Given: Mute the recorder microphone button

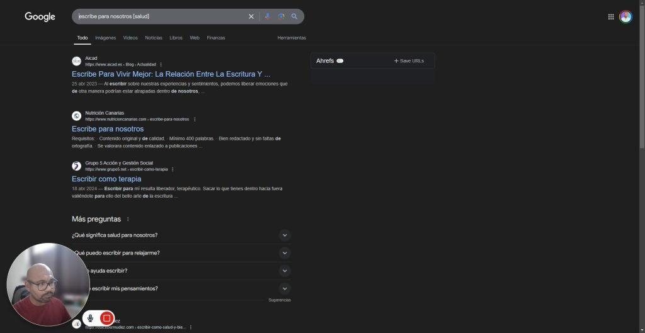Looking at the screenshot, I should coord(90,318).
